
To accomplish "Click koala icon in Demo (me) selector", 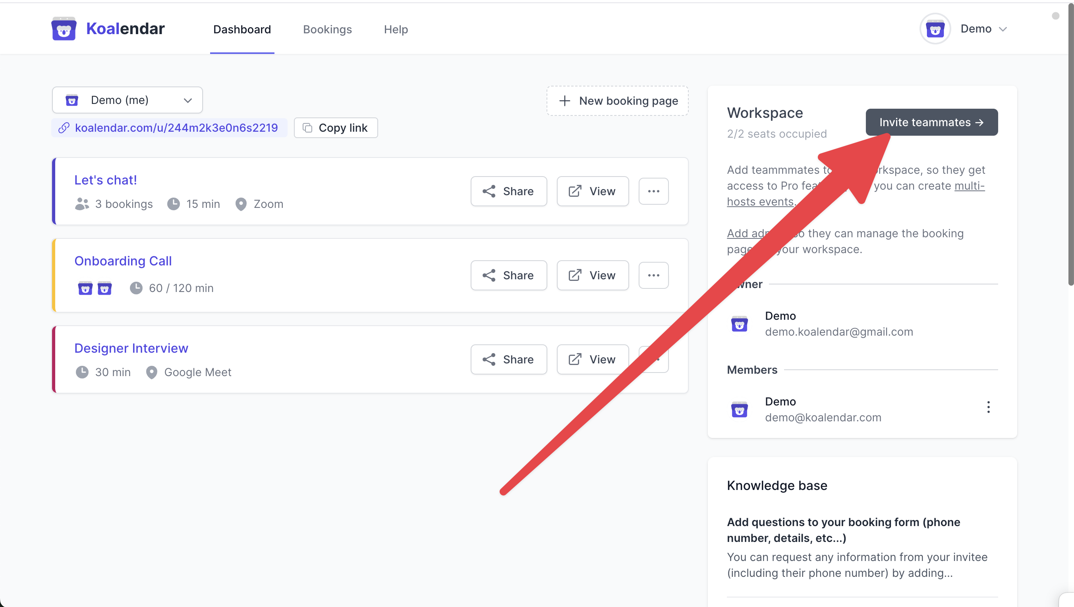I will pyautogui.click(x=72, y=100).
